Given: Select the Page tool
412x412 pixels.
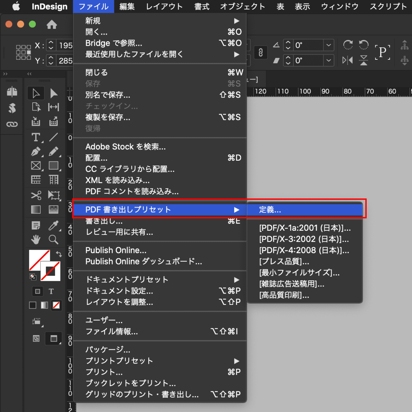Looking at the screenshot, I should click(36, 107).
